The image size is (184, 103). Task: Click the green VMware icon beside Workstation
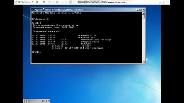click(19, 2)
